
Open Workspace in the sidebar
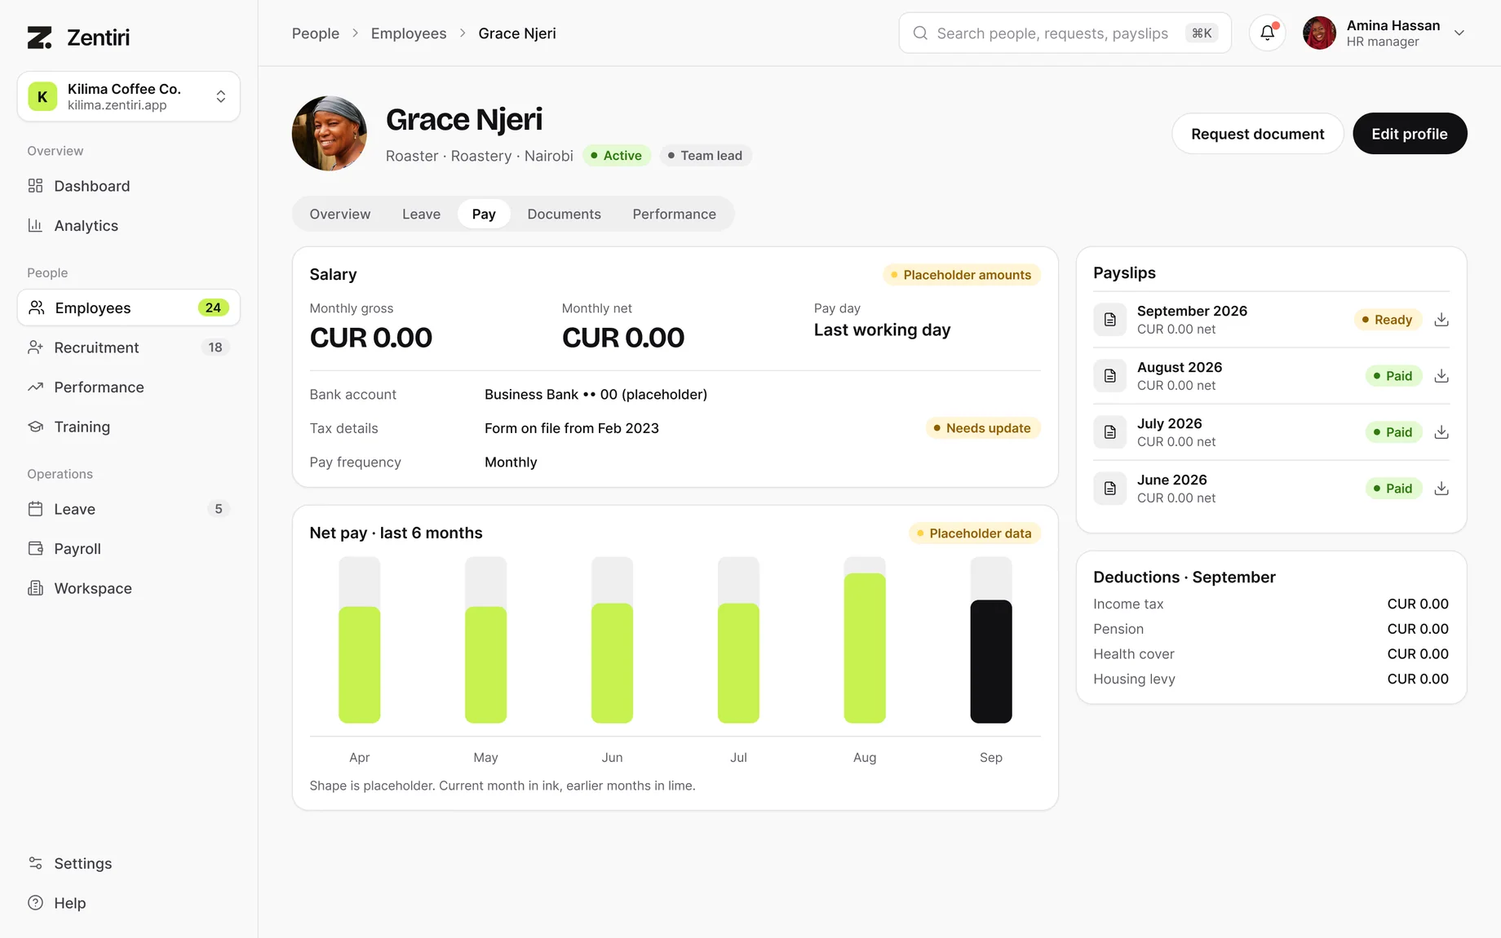pos(129,588)
